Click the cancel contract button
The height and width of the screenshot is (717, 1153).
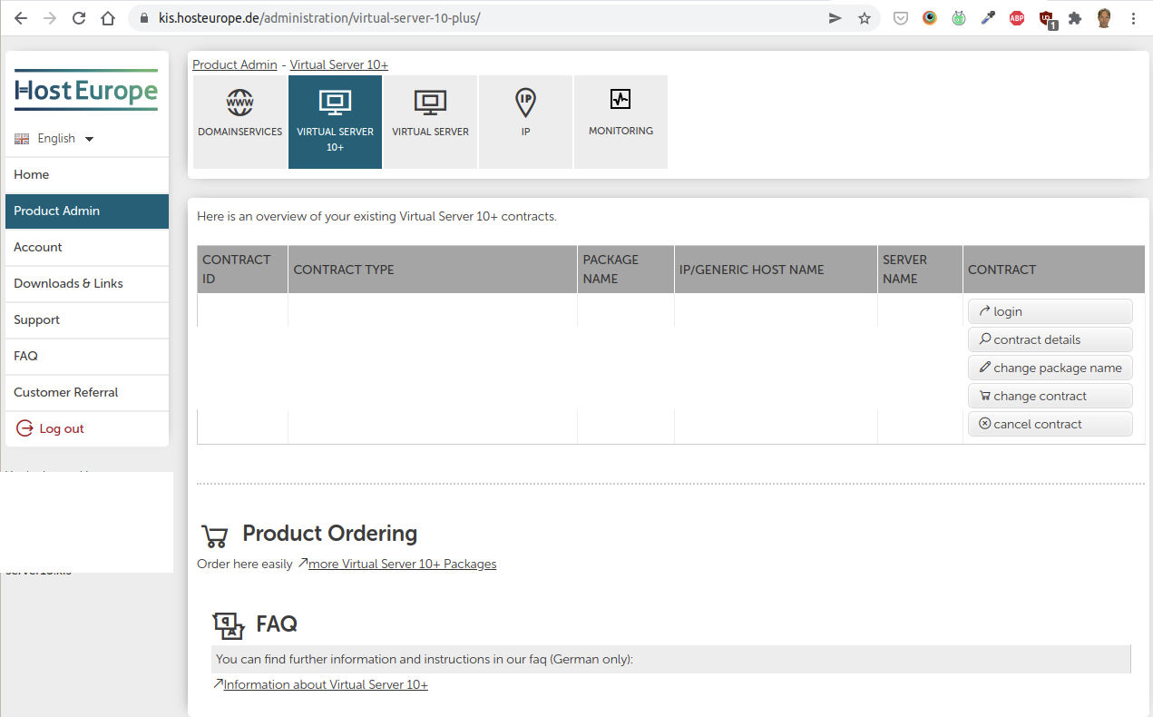(x=1050, y=424)
